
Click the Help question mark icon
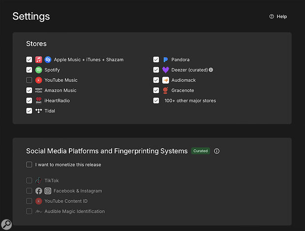tap(272, 17)
